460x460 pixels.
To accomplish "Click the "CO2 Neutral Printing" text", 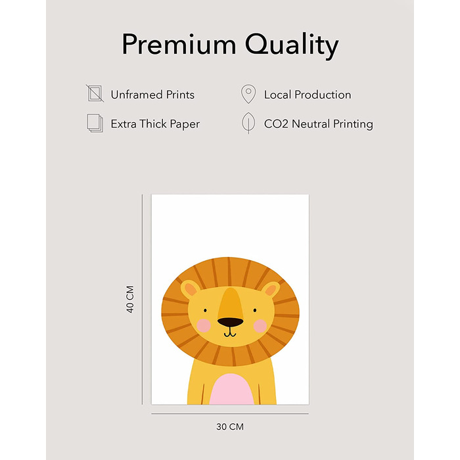I will pos(318,124).
